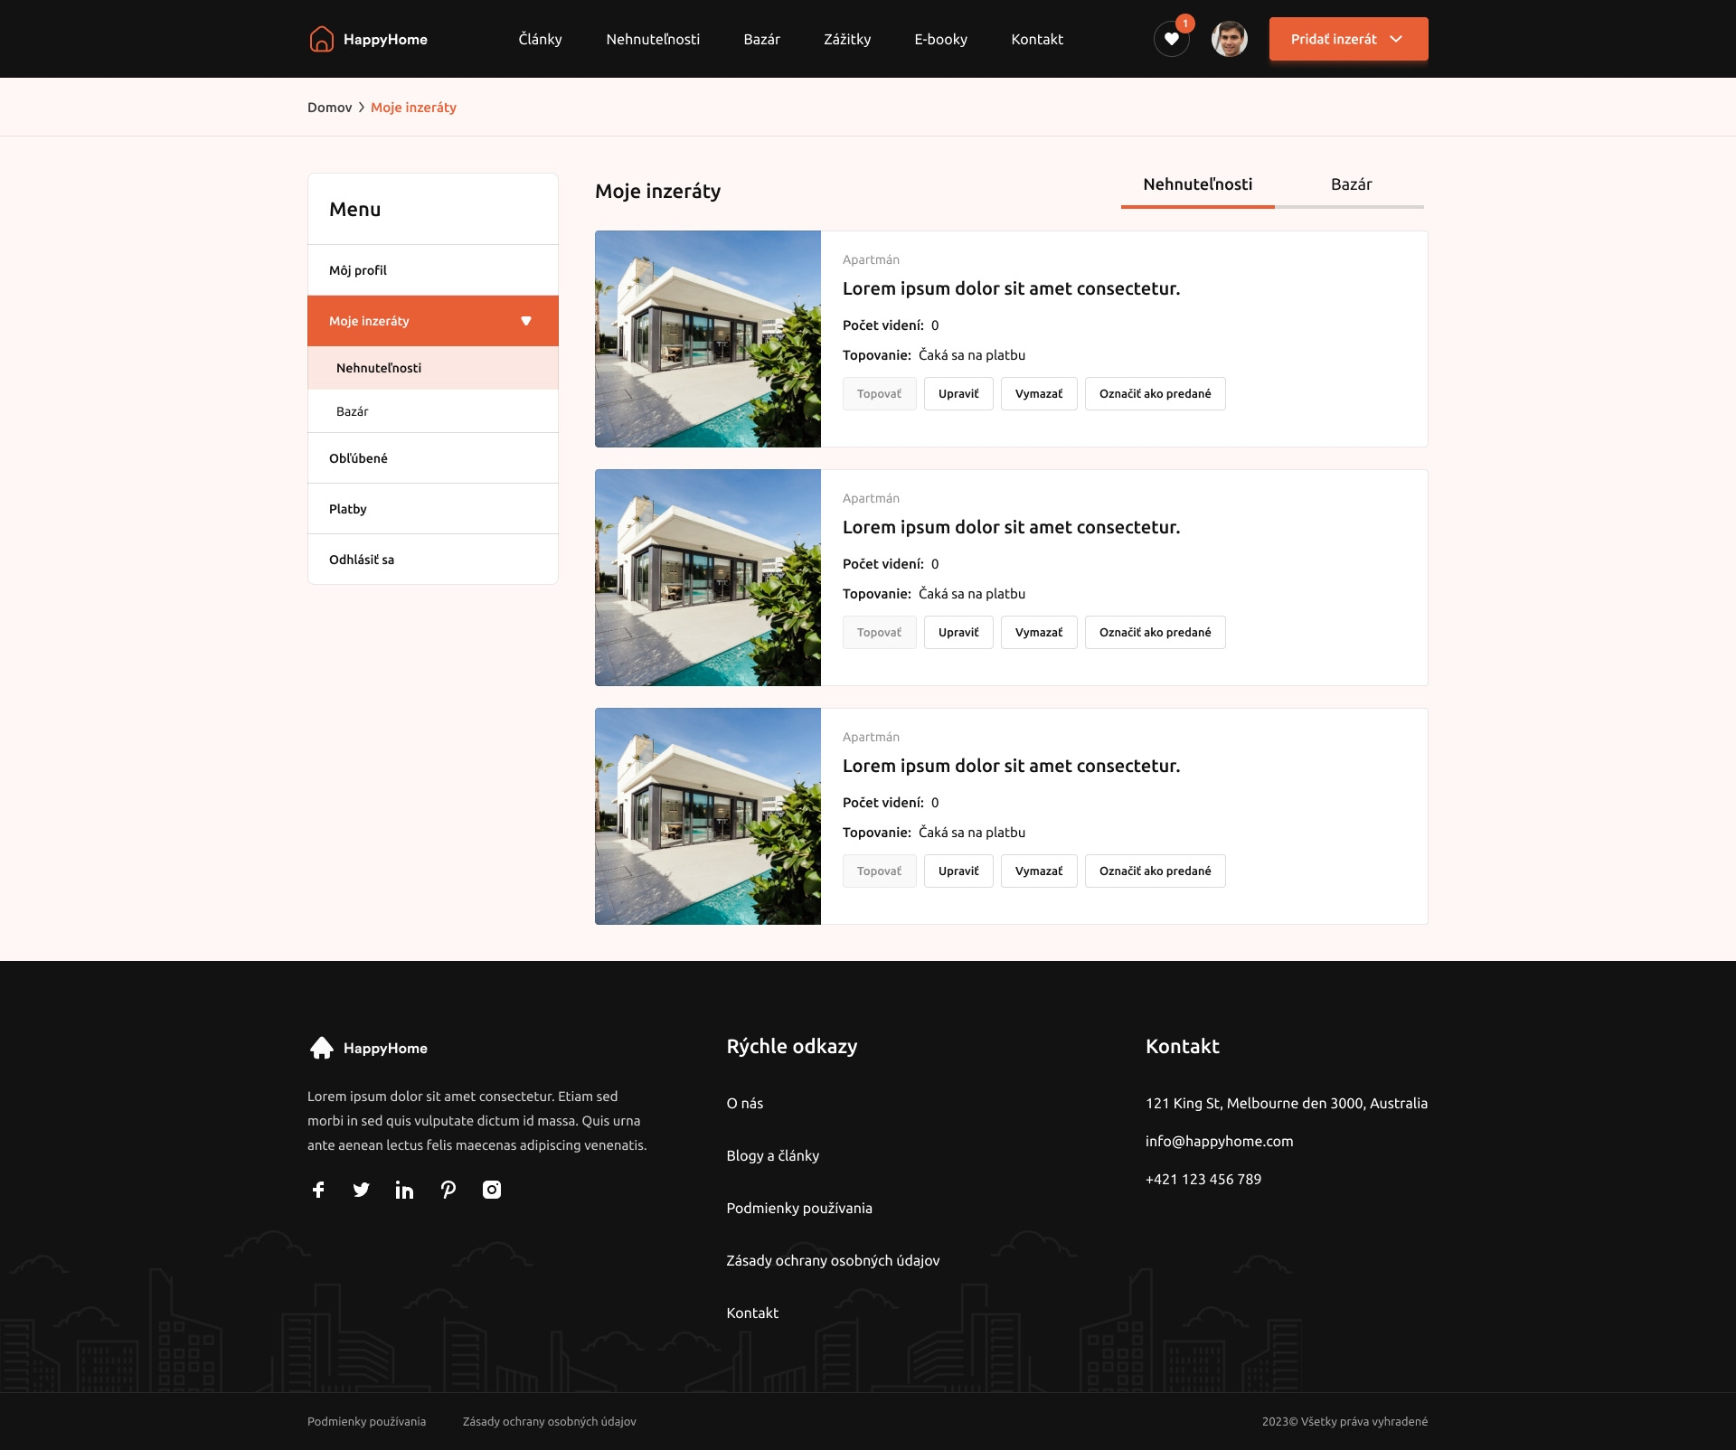Mark the third listing as predané
1736x1450 pixels.
tap(1156, 871)
